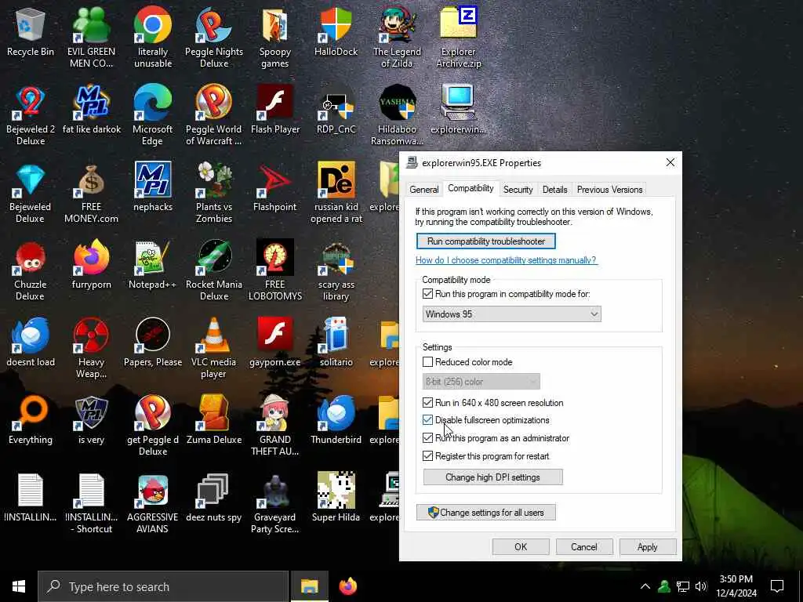Select the Flashpoint desktop icon
Viewport: 803px width, 602px height.
(x=275, y=187)
